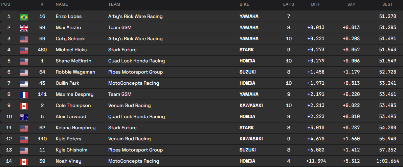Click Noah Viney's best time 1:02.664
This screenshot has height=167, width=403.
click(384, 161)
